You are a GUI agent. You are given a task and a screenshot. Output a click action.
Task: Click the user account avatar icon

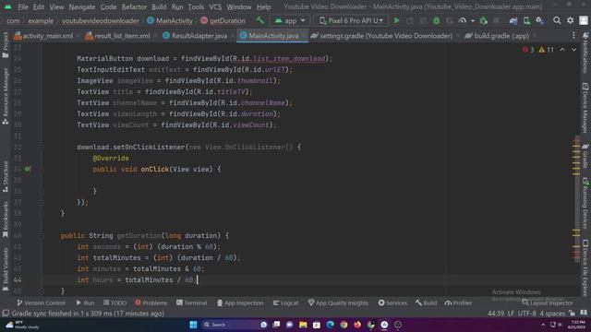point(583,20)
